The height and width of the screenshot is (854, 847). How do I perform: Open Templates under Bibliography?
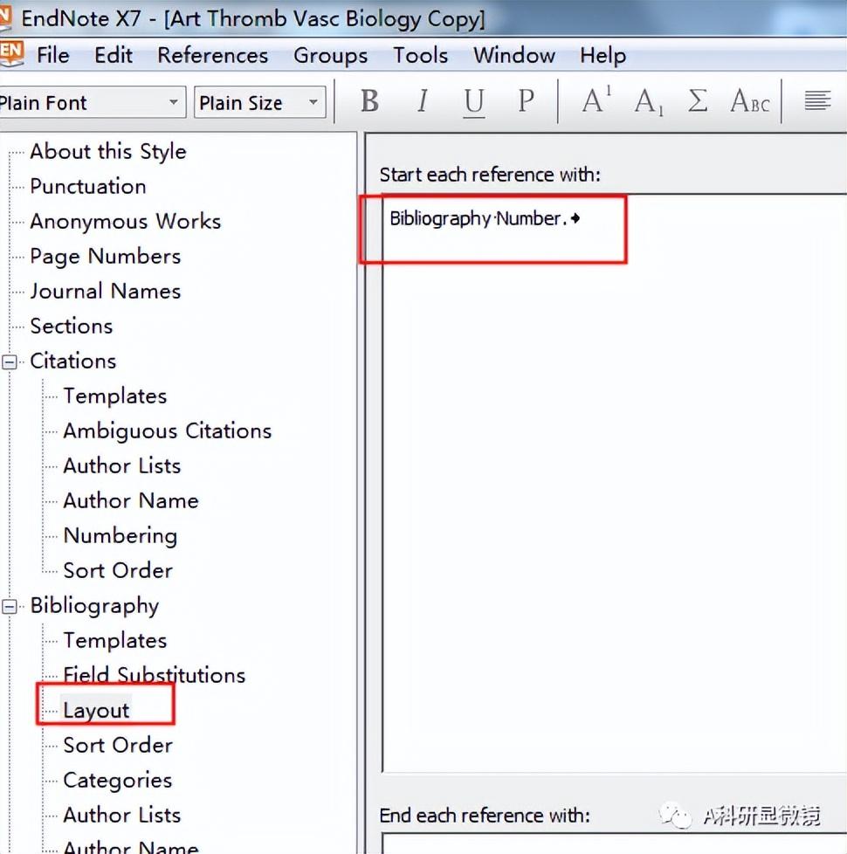click(115, 640)
